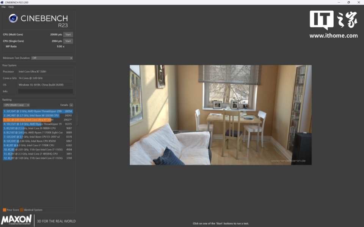This screenshot has height=227, width=364.
Task: Click the Info input field
Action: click(x=45, y=91)
